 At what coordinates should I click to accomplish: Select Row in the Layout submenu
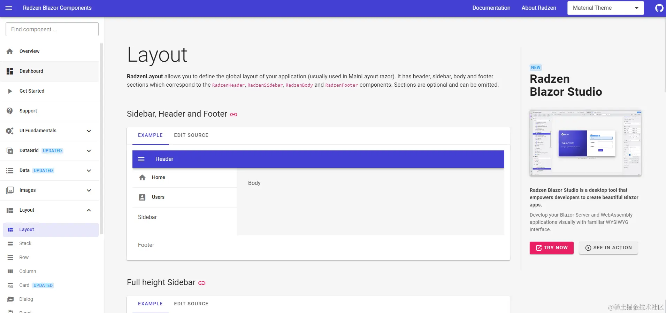pyautogui.click(x=51, y=258)
